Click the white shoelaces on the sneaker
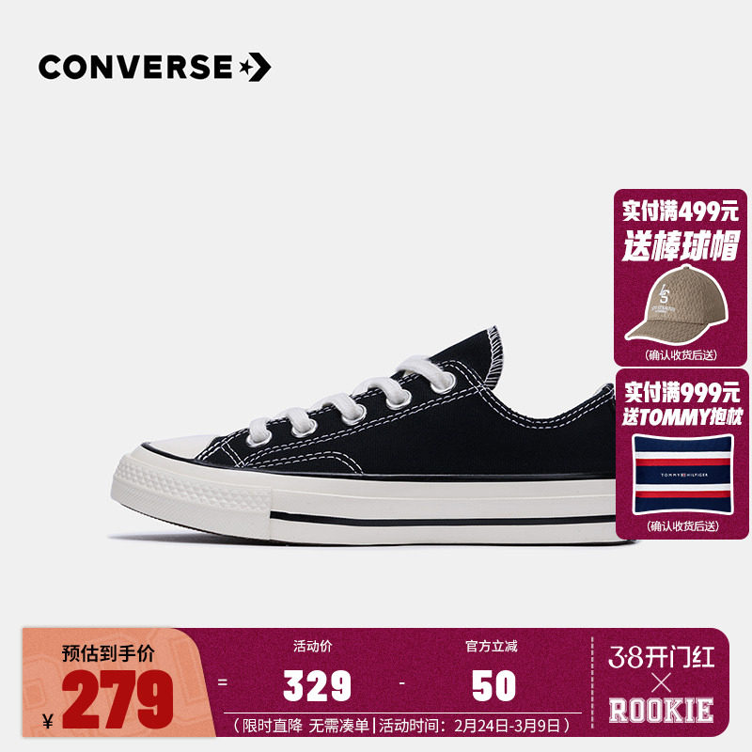This screenshot has width=752, height=752. pyautogui.click(x=350, y=400)
